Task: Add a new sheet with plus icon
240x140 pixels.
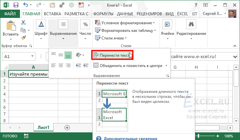Action: click(67, 127)
